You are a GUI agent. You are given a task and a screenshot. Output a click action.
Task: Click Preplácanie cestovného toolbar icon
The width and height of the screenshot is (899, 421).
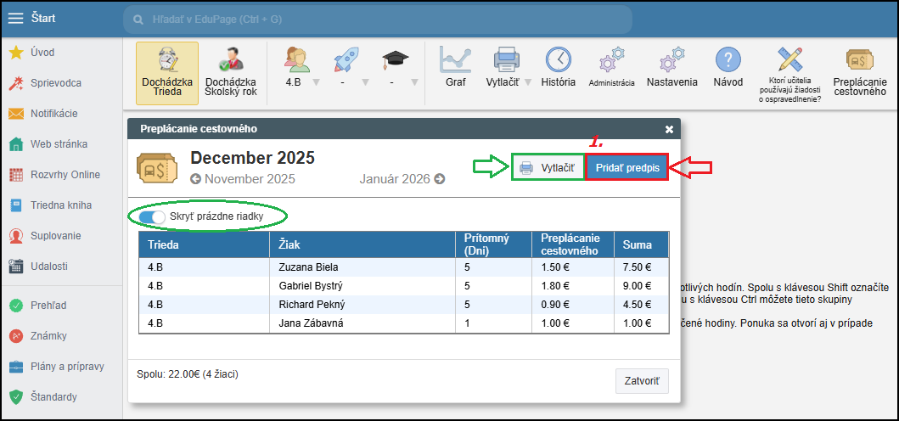860,73
